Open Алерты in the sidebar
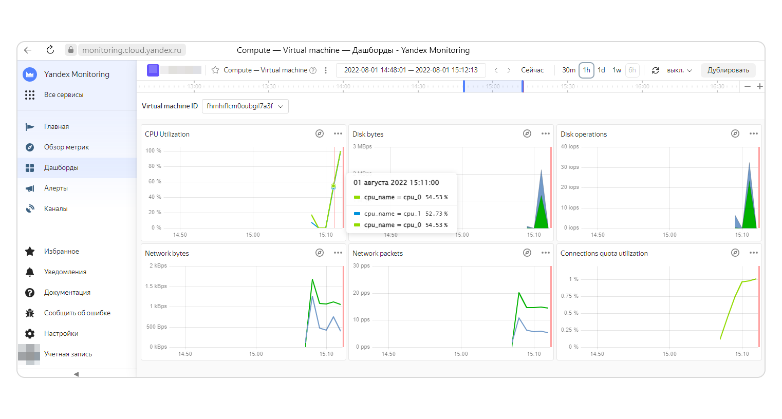Viewport: 782px width, 419px height. coord(77,188)
